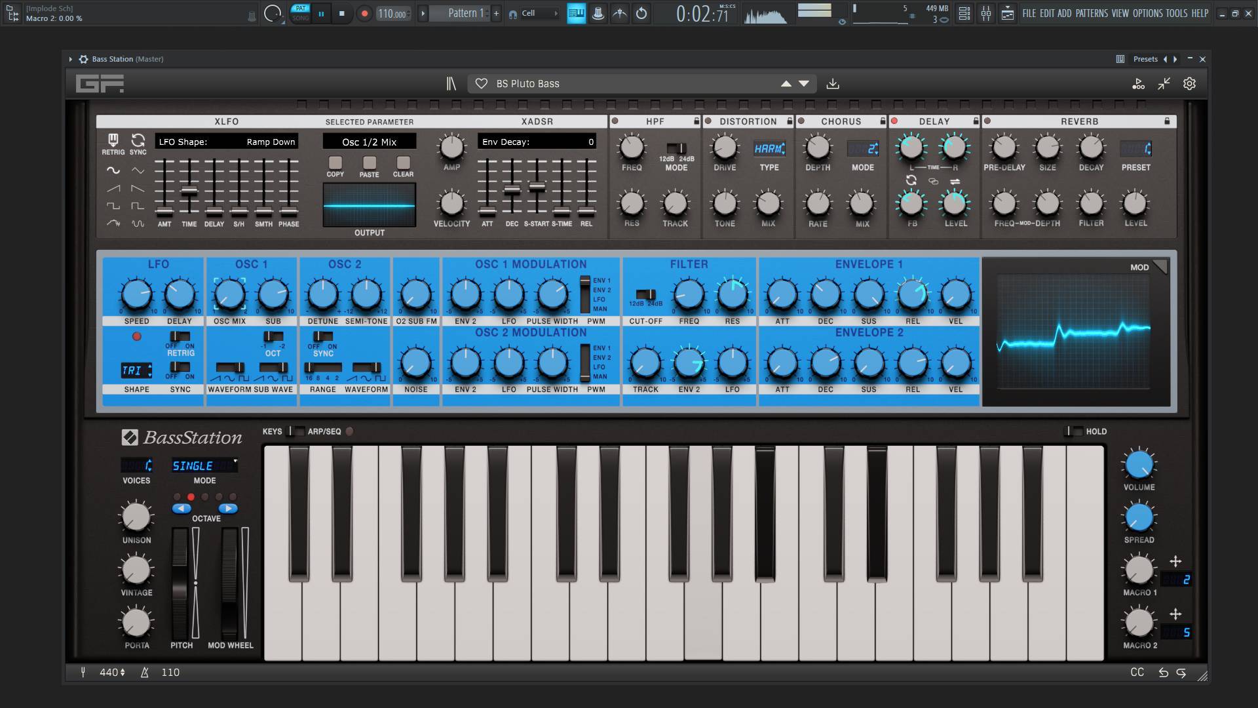Open the VIEW menu
The width and height of the screenshot is (1258, 708).
point(1120,13)
